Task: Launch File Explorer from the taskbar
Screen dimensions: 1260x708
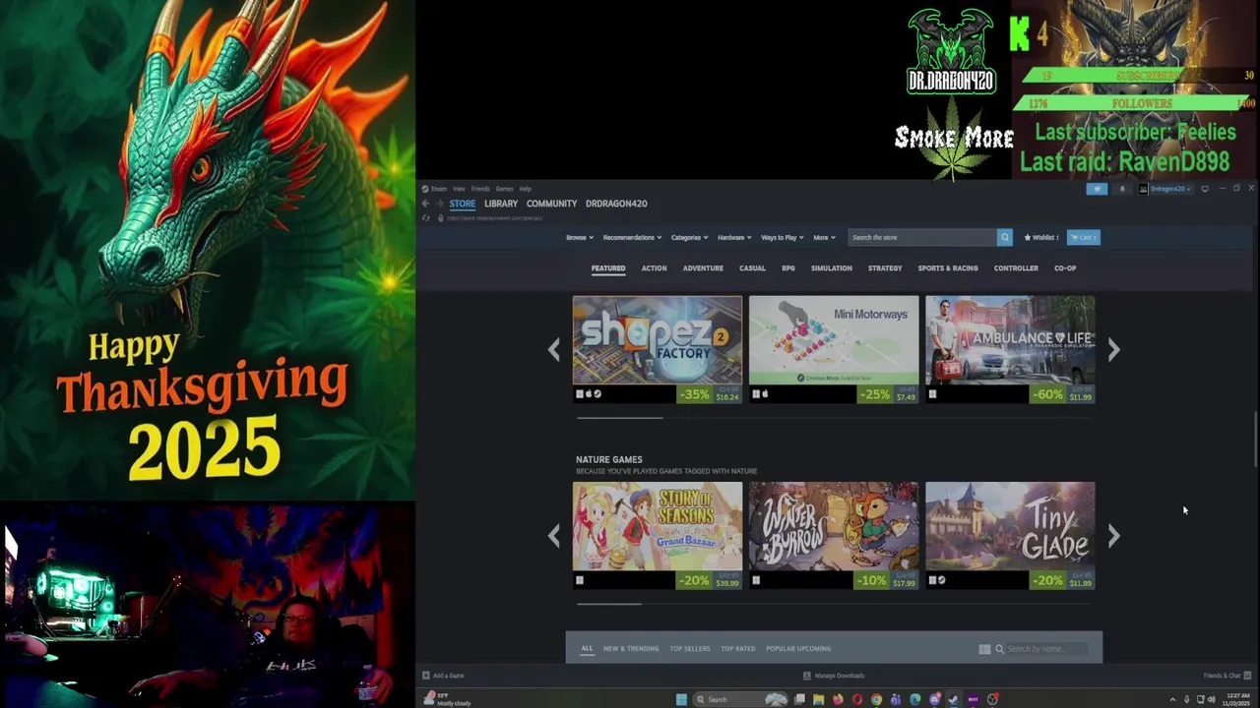Action: [x=818, y=699]
